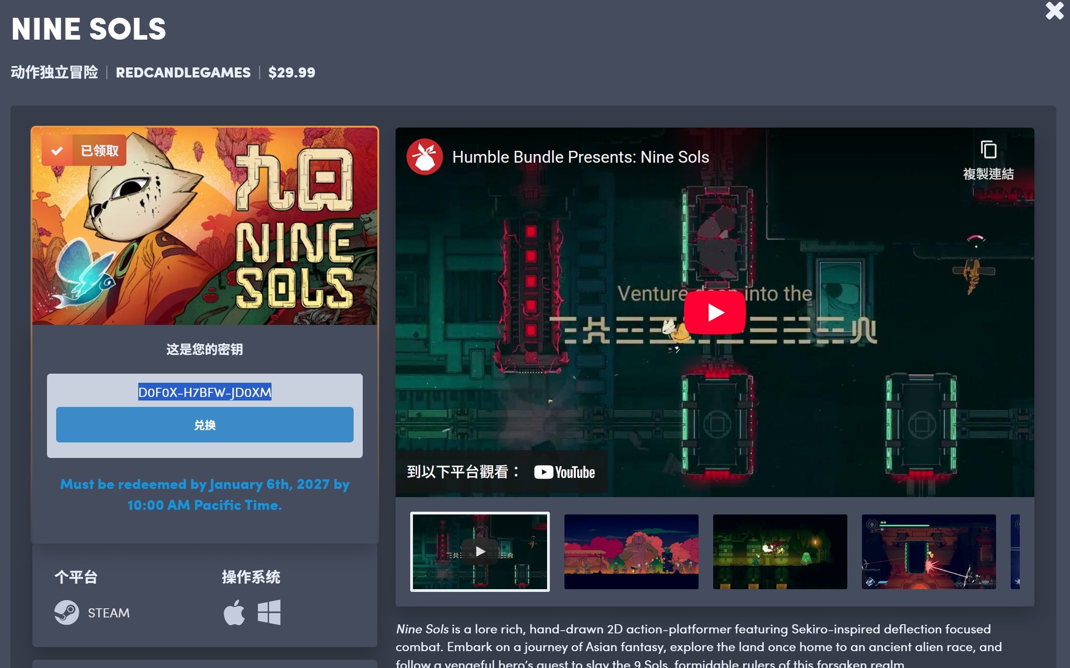The height and width of the screenshot is (668, 1070).
Task: Click the 操作系统 heading
Action: tap(251, 577)
